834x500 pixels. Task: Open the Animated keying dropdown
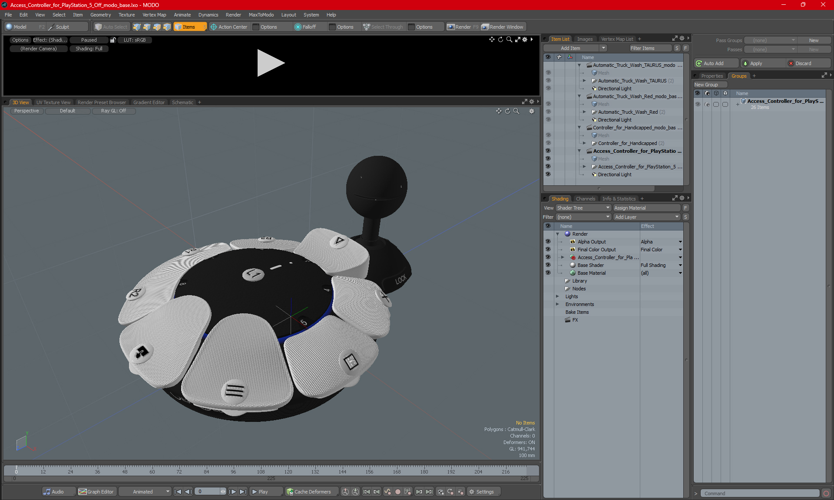(x=146, y=492)
